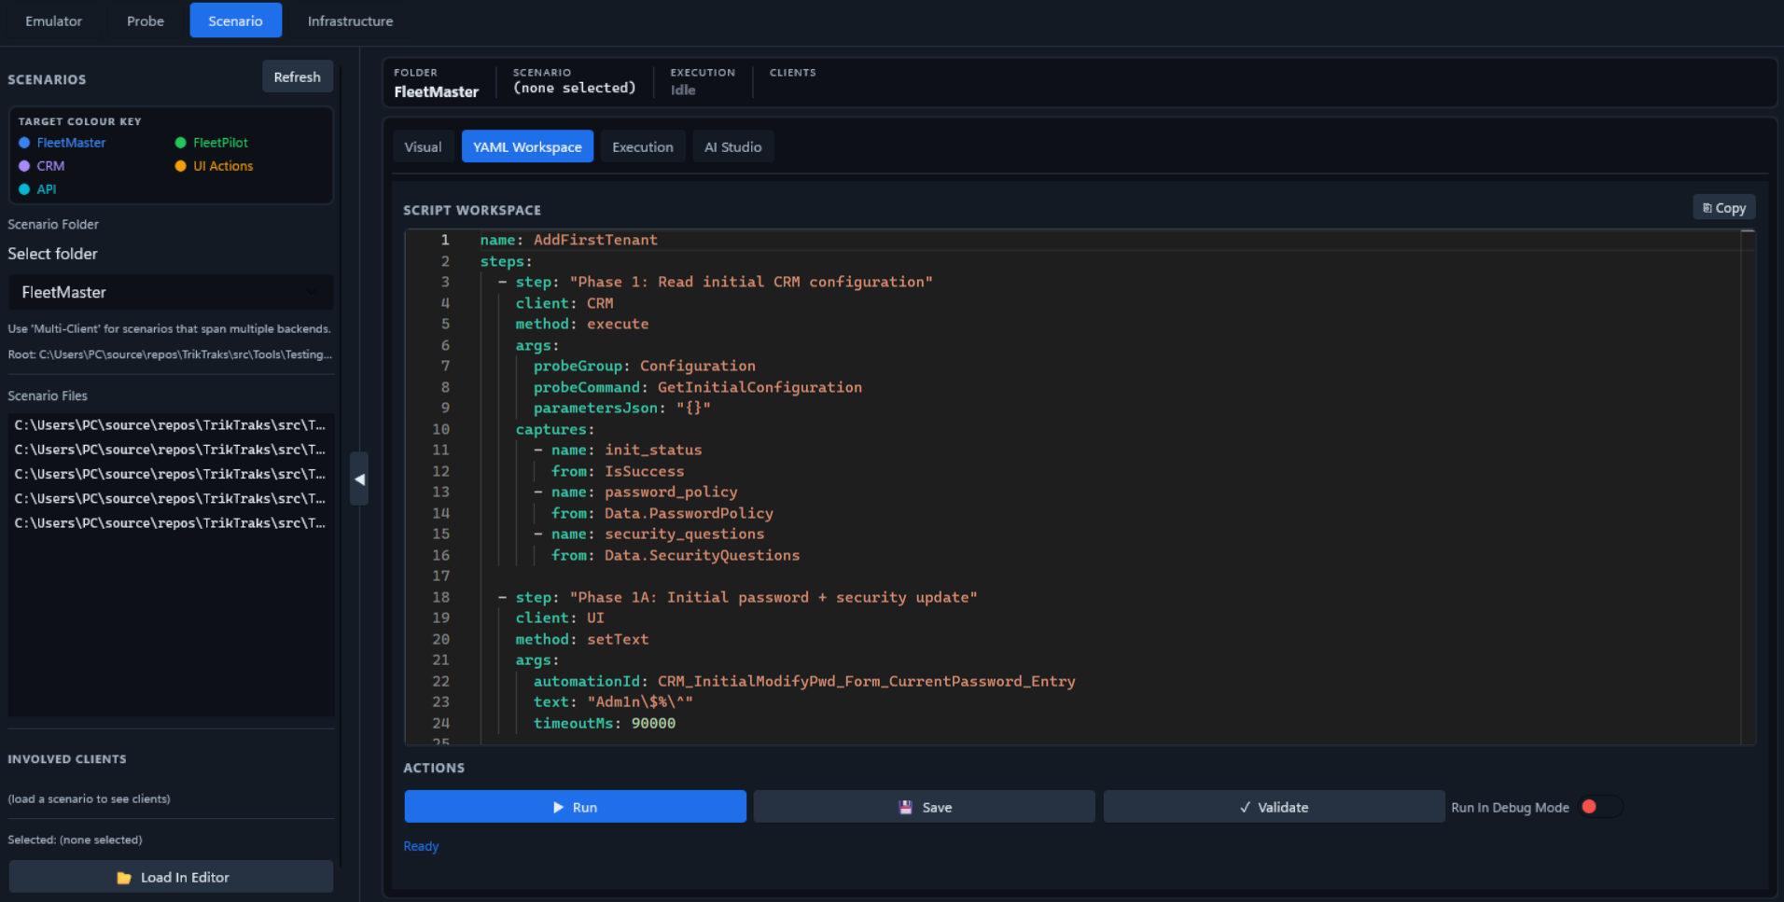The width and height of the screenshot is (1784, 902).
Task: Click the API colour key label
Action: 47,189
